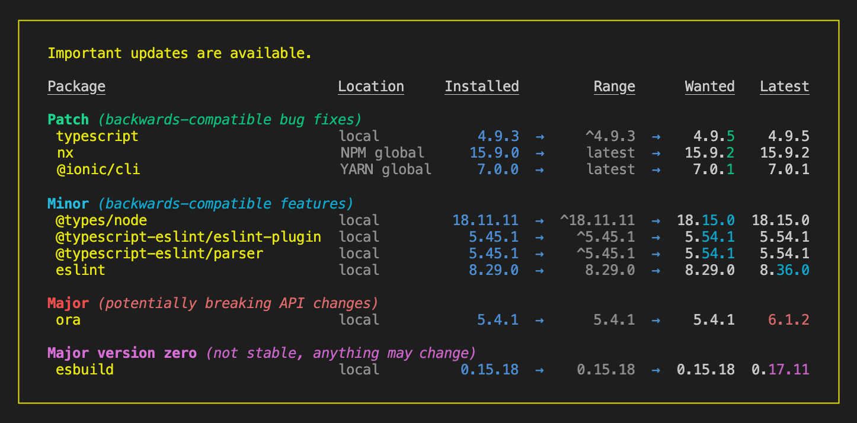This screenshot has width=857, height=423.
Task: Collapse the Minor section heading
Action: [67, 203]
